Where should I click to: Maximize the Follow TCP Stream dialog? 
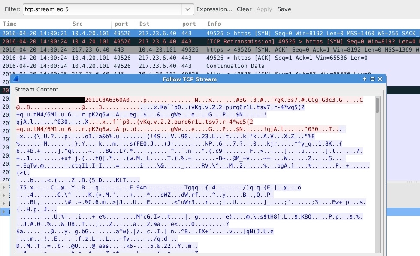(372, 79)
